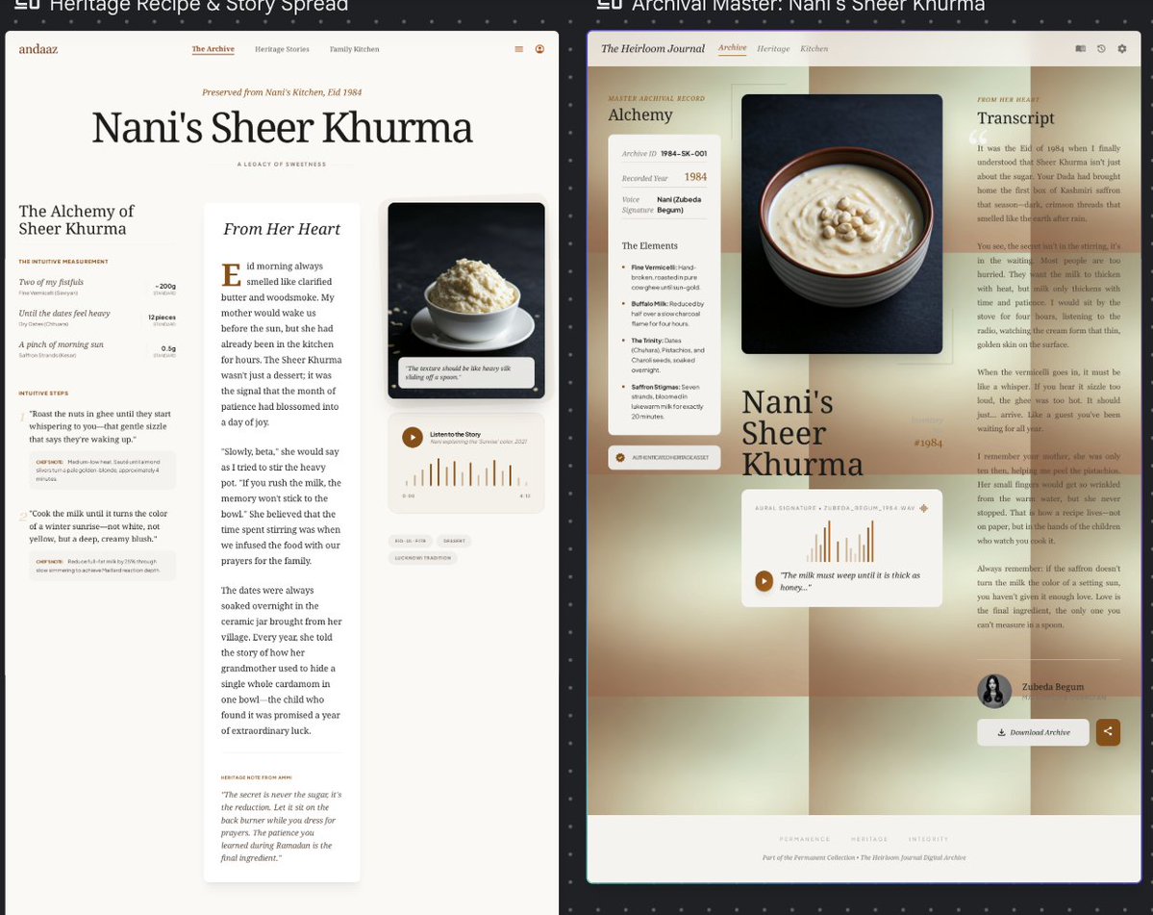Switch to Heritage tab in Heirloom Journal

[773, 48]
